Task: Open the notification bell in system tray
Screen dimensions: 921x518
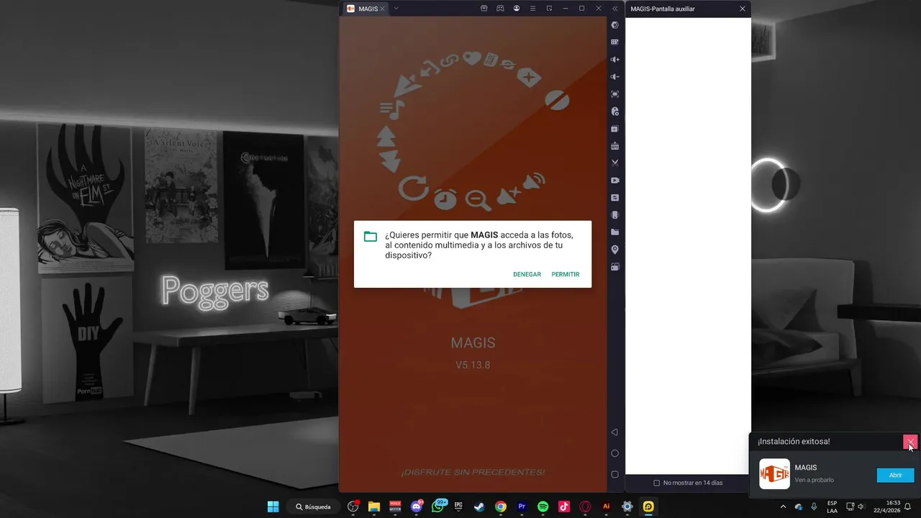Action: coord(907,506)
